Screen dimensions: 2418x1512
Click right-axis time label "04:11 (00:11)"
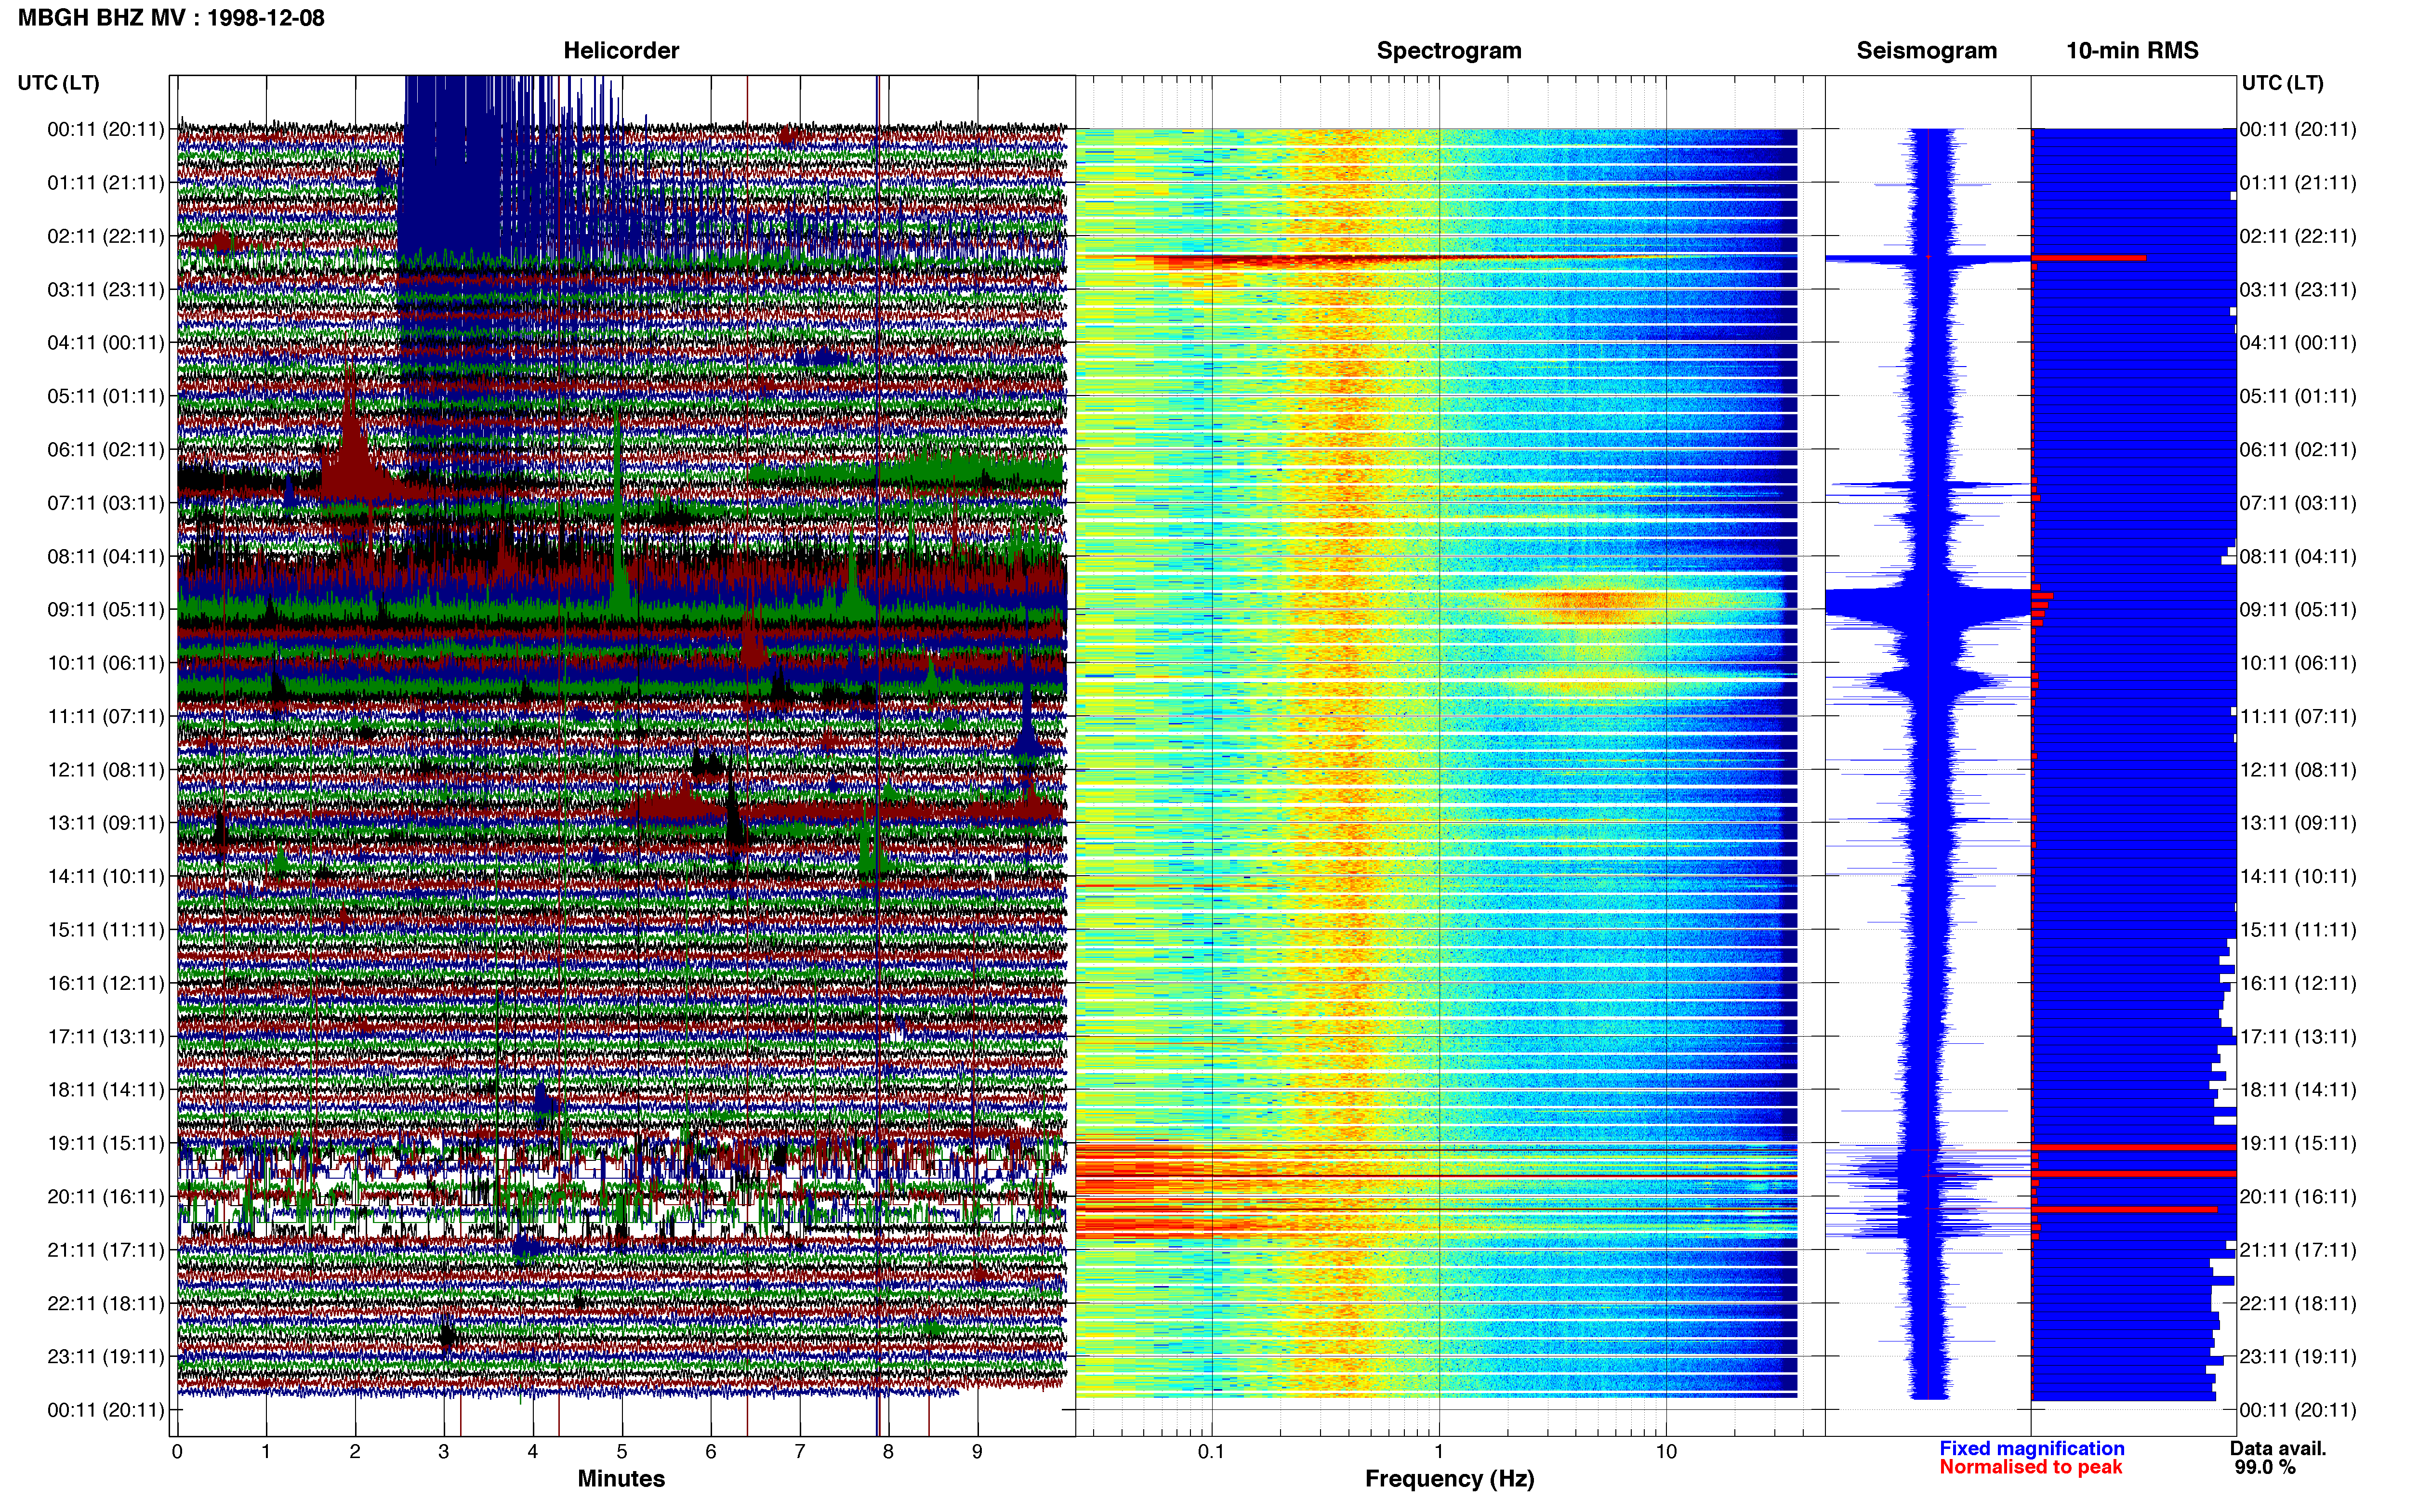click(2298, 343)
